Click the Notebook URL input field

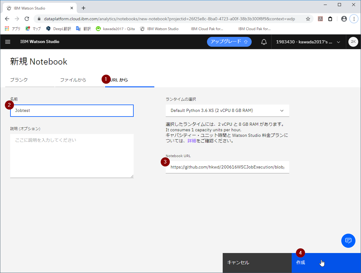(x=227, y=167)
